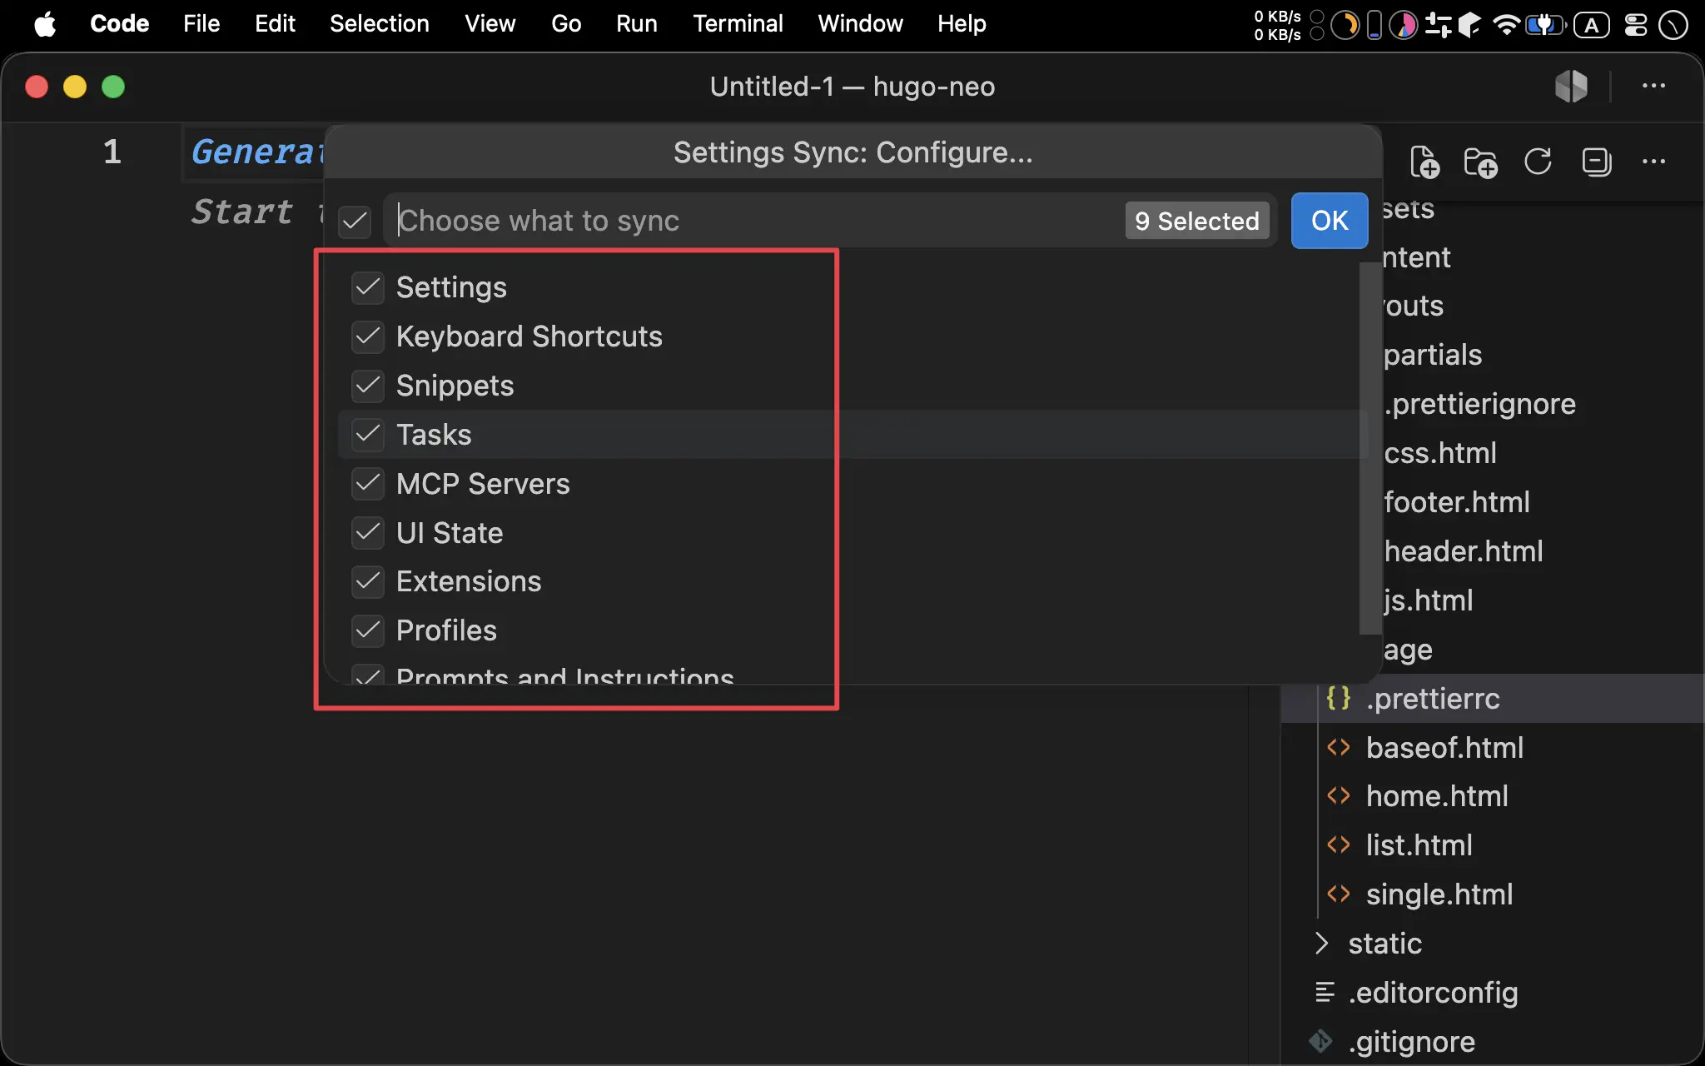The height and width of the screenshot is (1066, 1705).
Task: Disable syncing of MCP Servers
Action: [x=367, y=483]
